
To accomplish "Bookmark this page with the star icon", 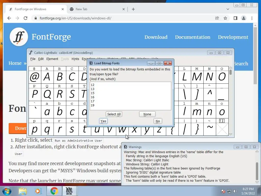I will (x=225, y=18).
